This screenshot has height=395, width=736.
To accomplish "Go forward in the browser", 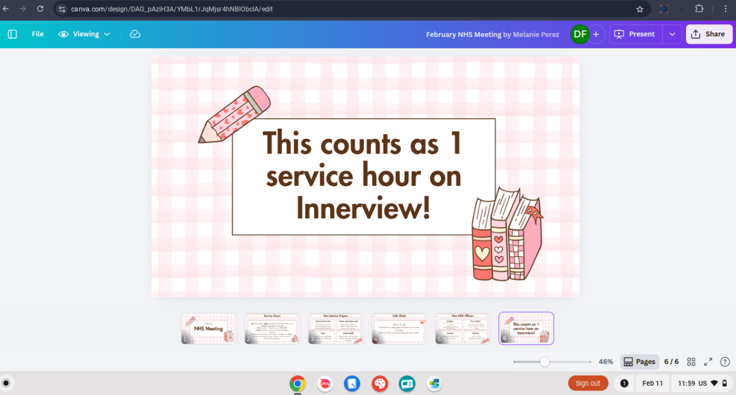I will coord(22,9).
